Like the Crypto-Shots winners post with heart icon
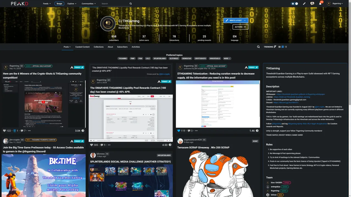 click(4, 131)
